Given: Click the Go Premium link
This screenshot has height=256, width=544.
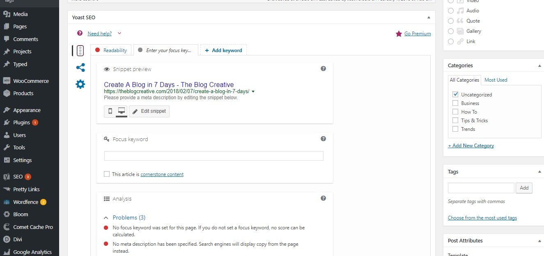Looking at the screenshot, I should [418, 34].
